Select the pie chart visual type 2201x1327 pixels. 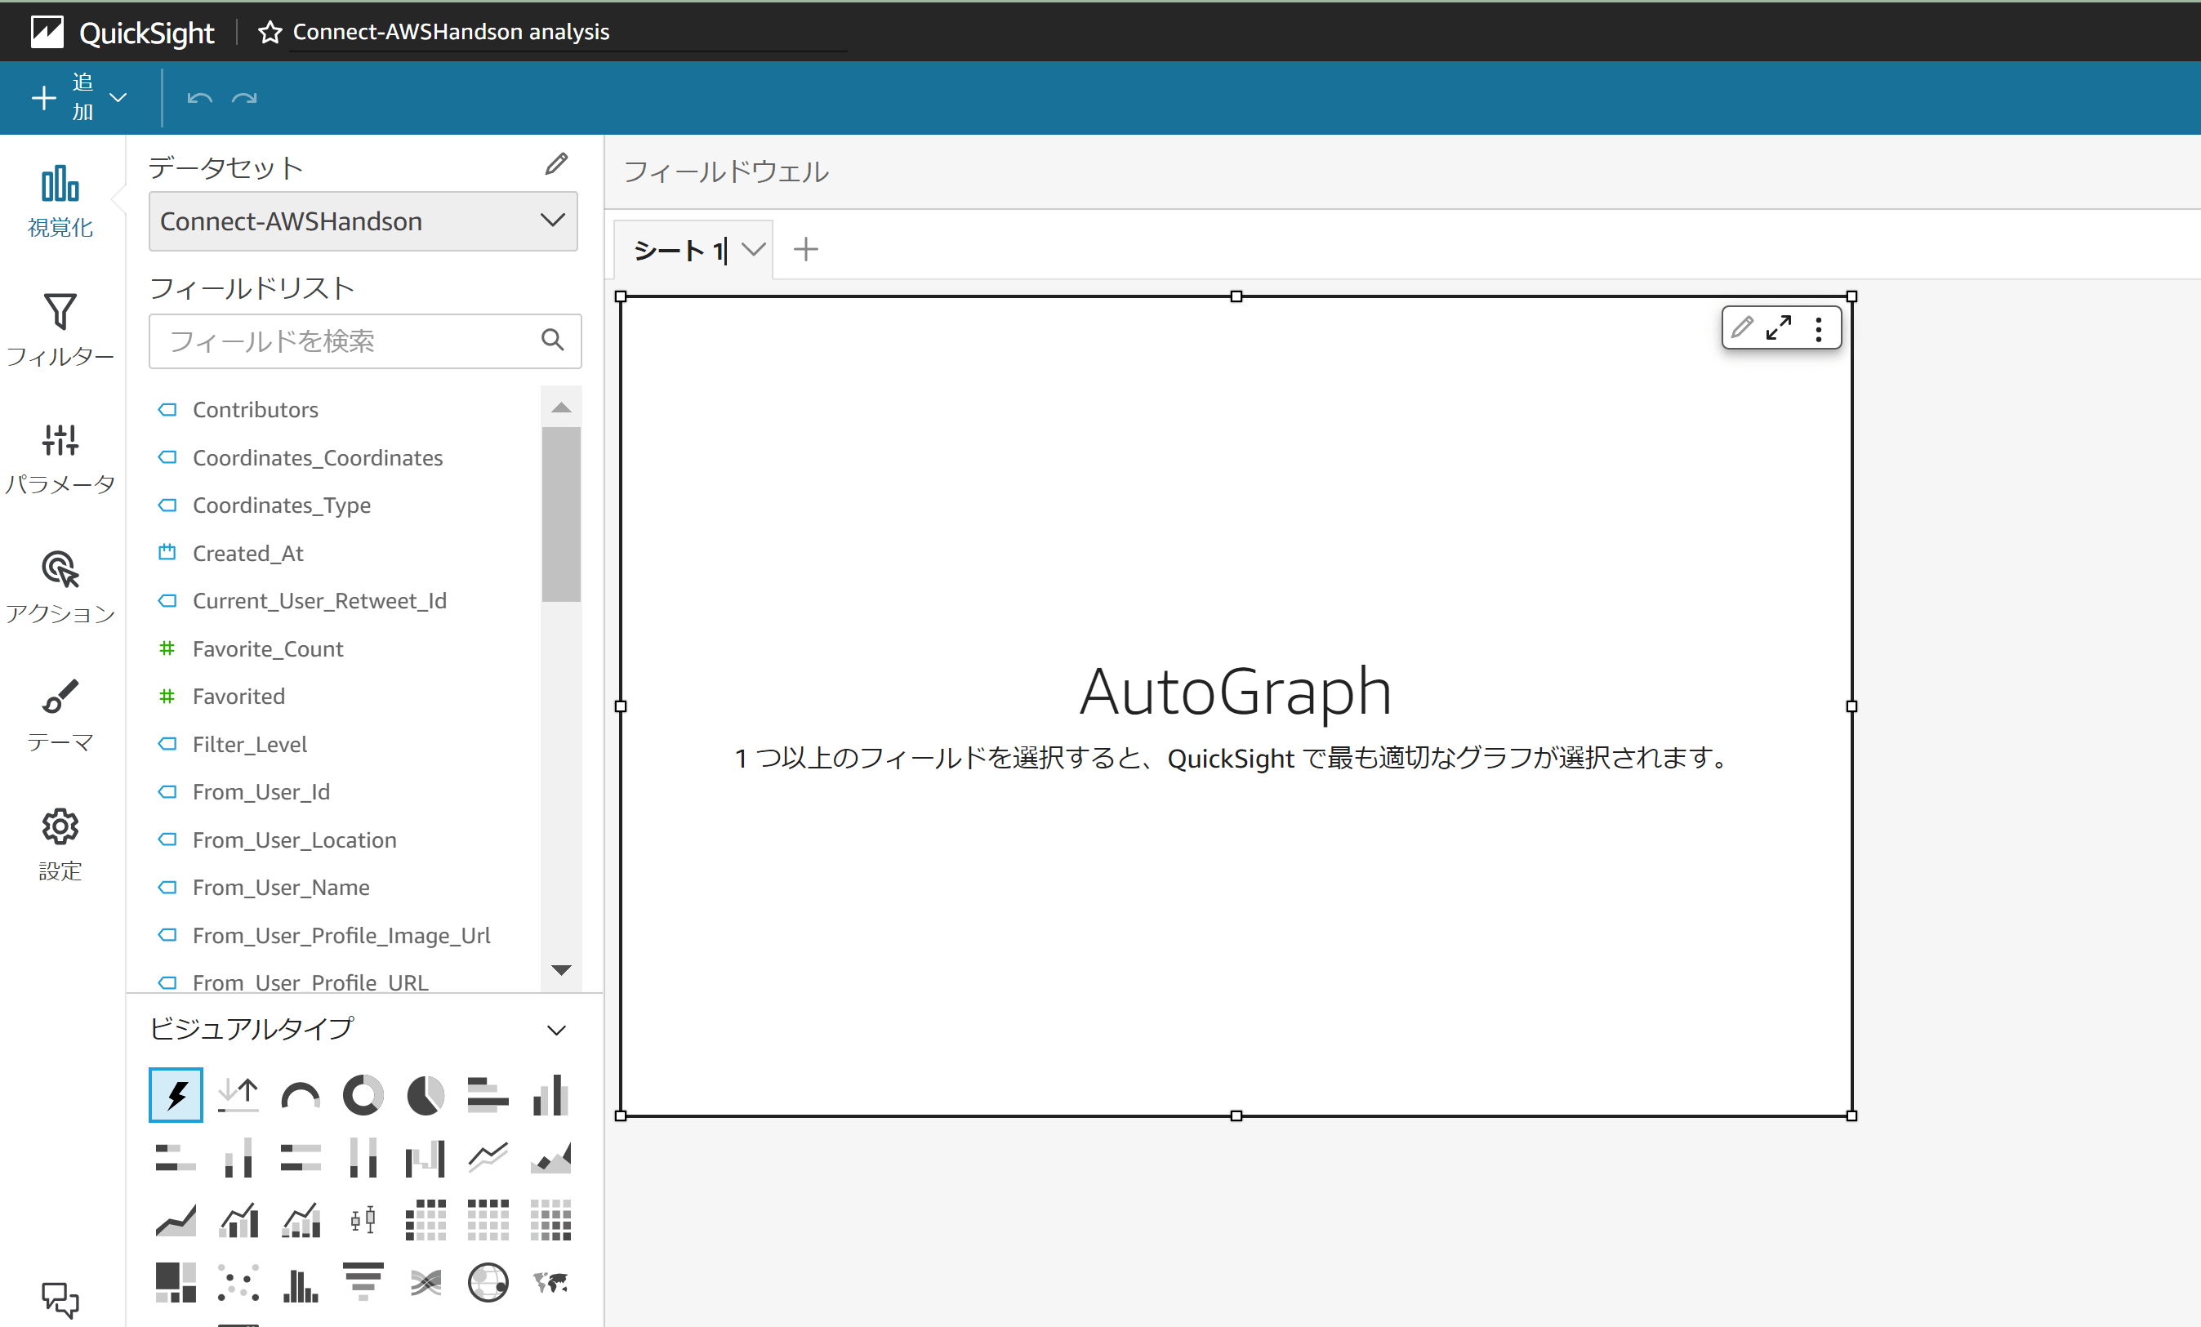click(425, 1095)
